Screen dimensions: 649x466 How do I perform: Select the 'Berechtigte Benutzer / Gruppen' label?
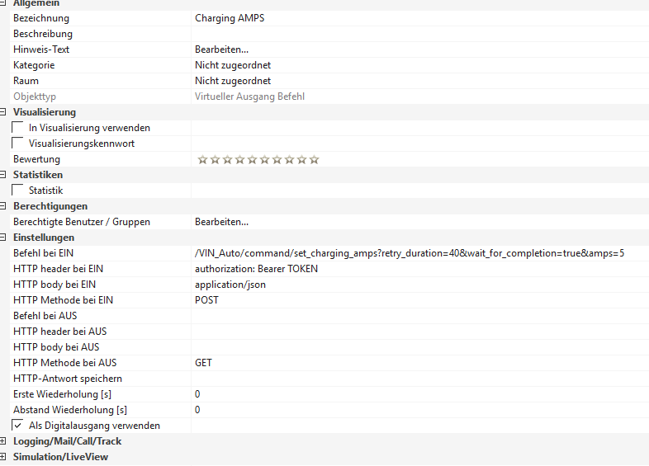pyautogui.click(x=82, y=222)
